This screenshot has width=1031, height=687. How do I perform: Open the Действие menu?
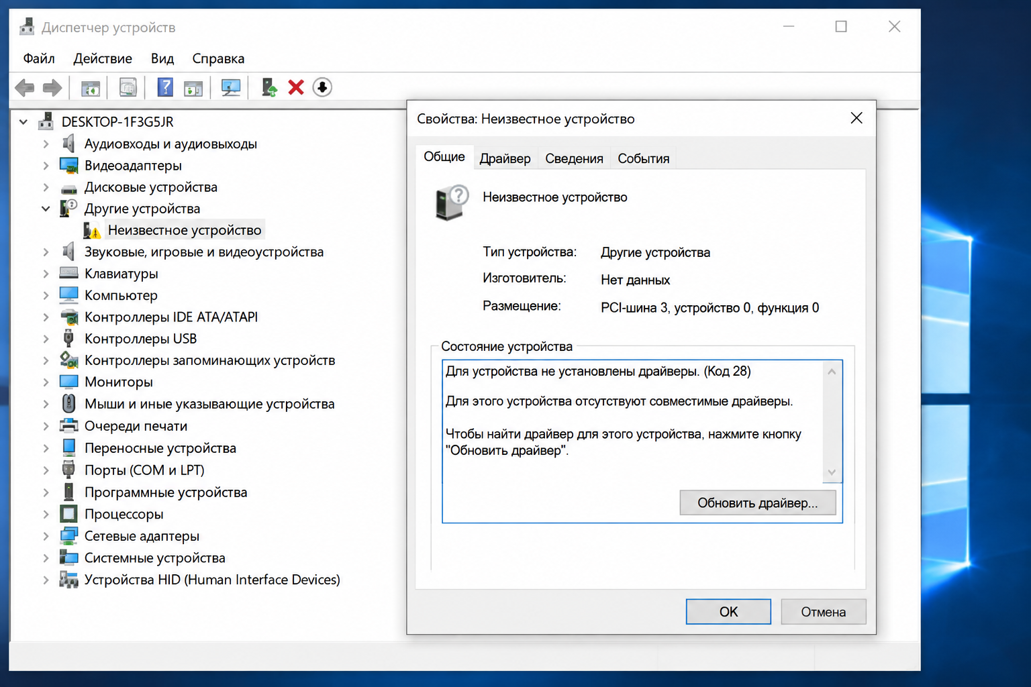click(x=103, y=58)
